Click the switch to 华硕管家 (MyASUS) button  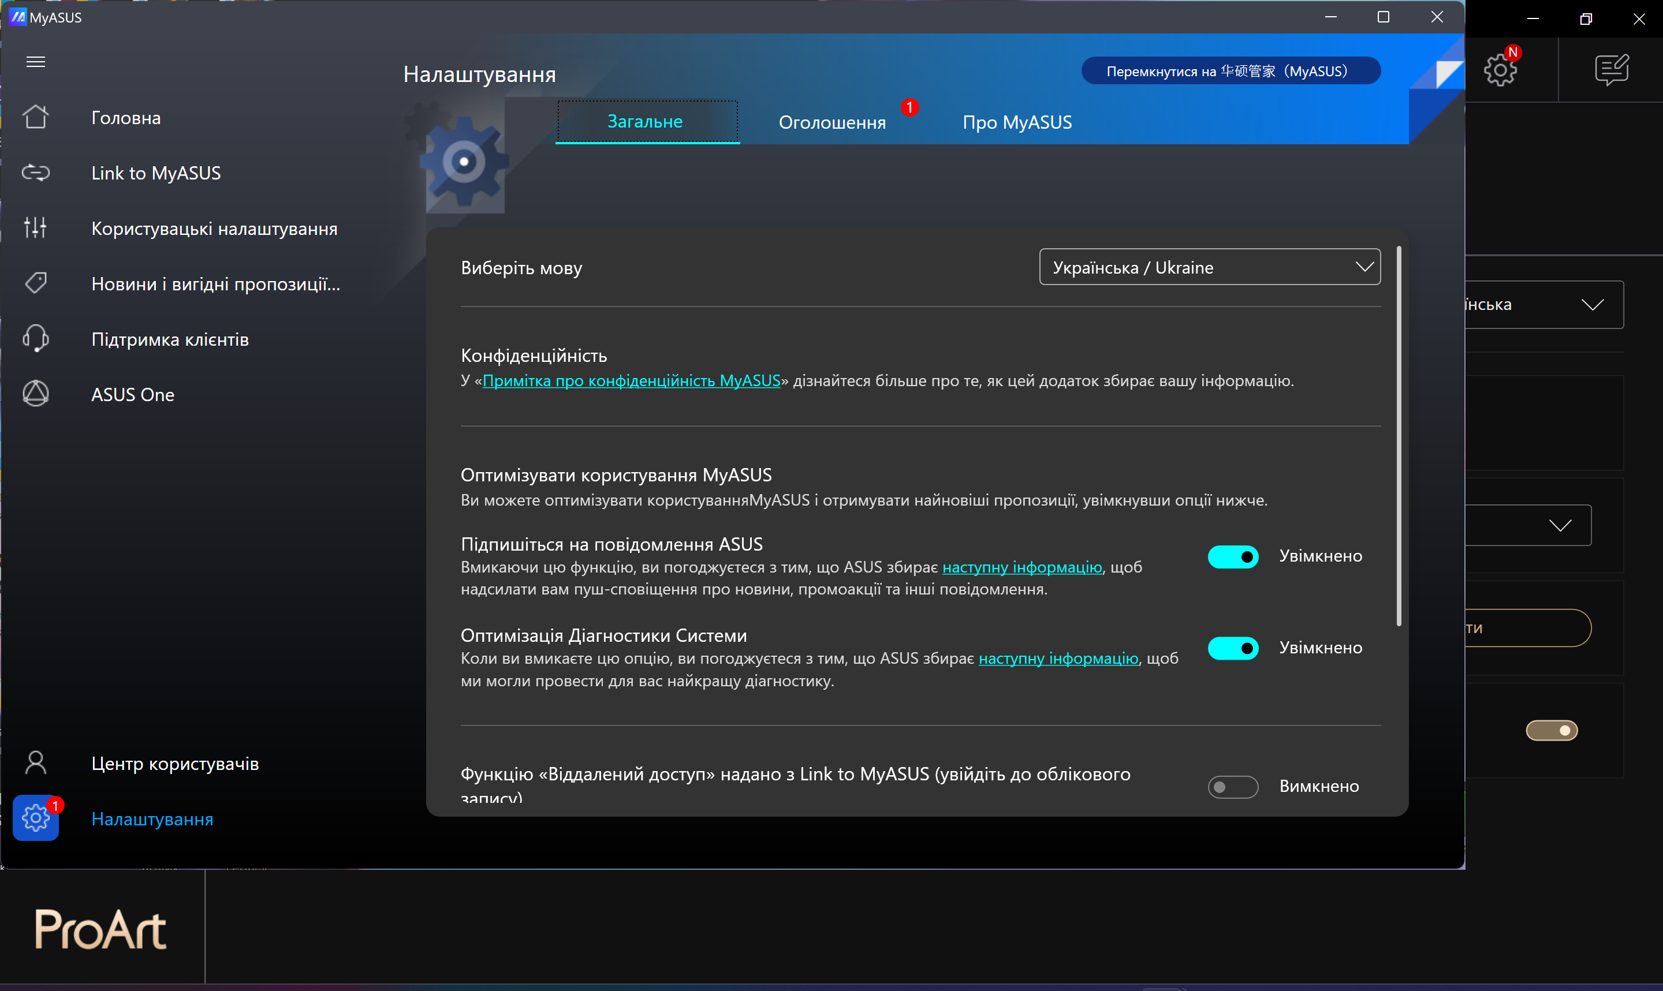coord(1231,71)
